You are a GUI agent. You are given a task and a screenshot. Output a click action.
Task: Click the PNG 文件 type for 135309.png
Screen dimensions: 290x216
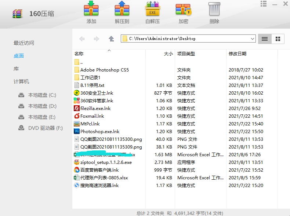click(x=187, y=147)
